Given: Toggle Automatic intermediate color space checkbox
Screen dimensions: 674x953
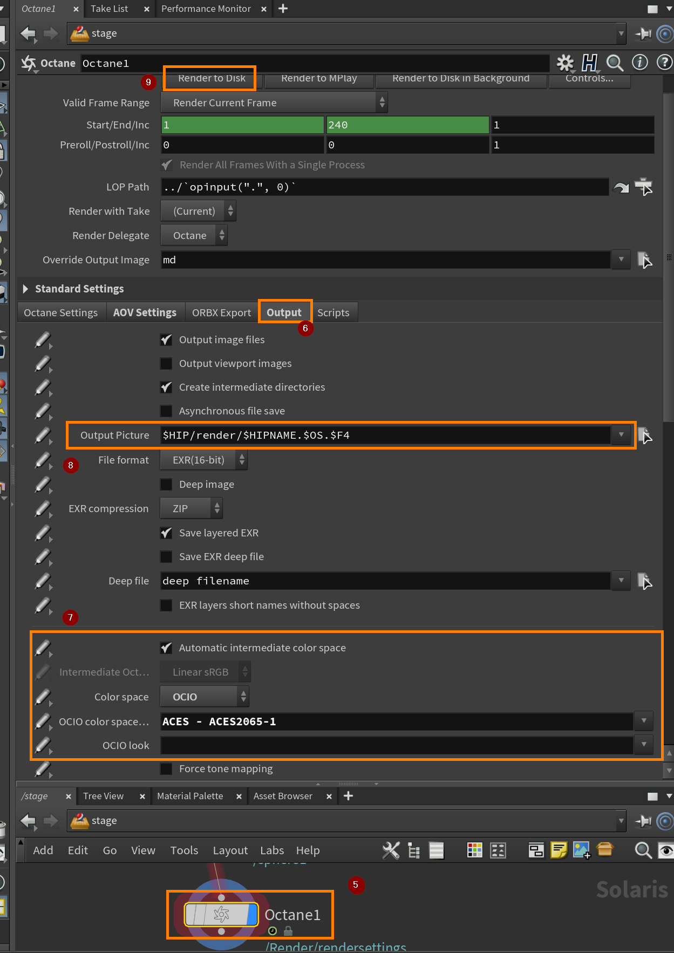Looking at the screenshot, I should pos(166,648).
